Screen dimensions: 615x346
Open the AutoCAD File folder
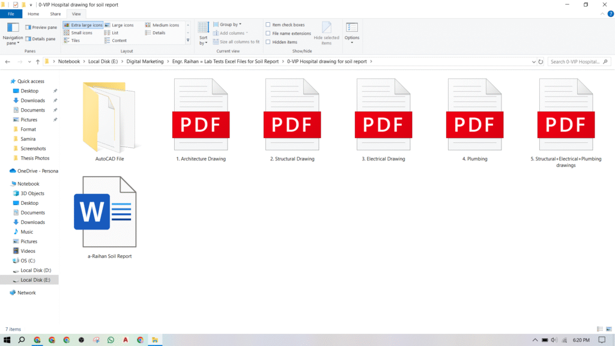click(x=109, y=120)
